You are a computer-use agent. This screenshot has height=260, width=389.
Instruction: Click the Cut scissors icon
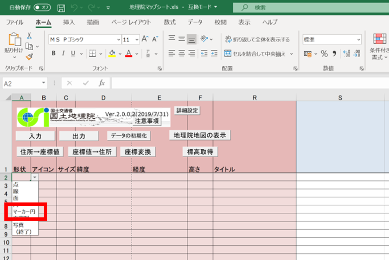tap(29, 36)
